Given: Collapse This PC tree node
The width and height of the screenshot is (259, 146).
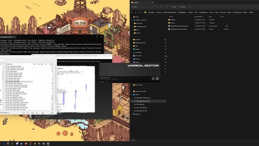Looking at the screenshot, I should click(132, 94).
